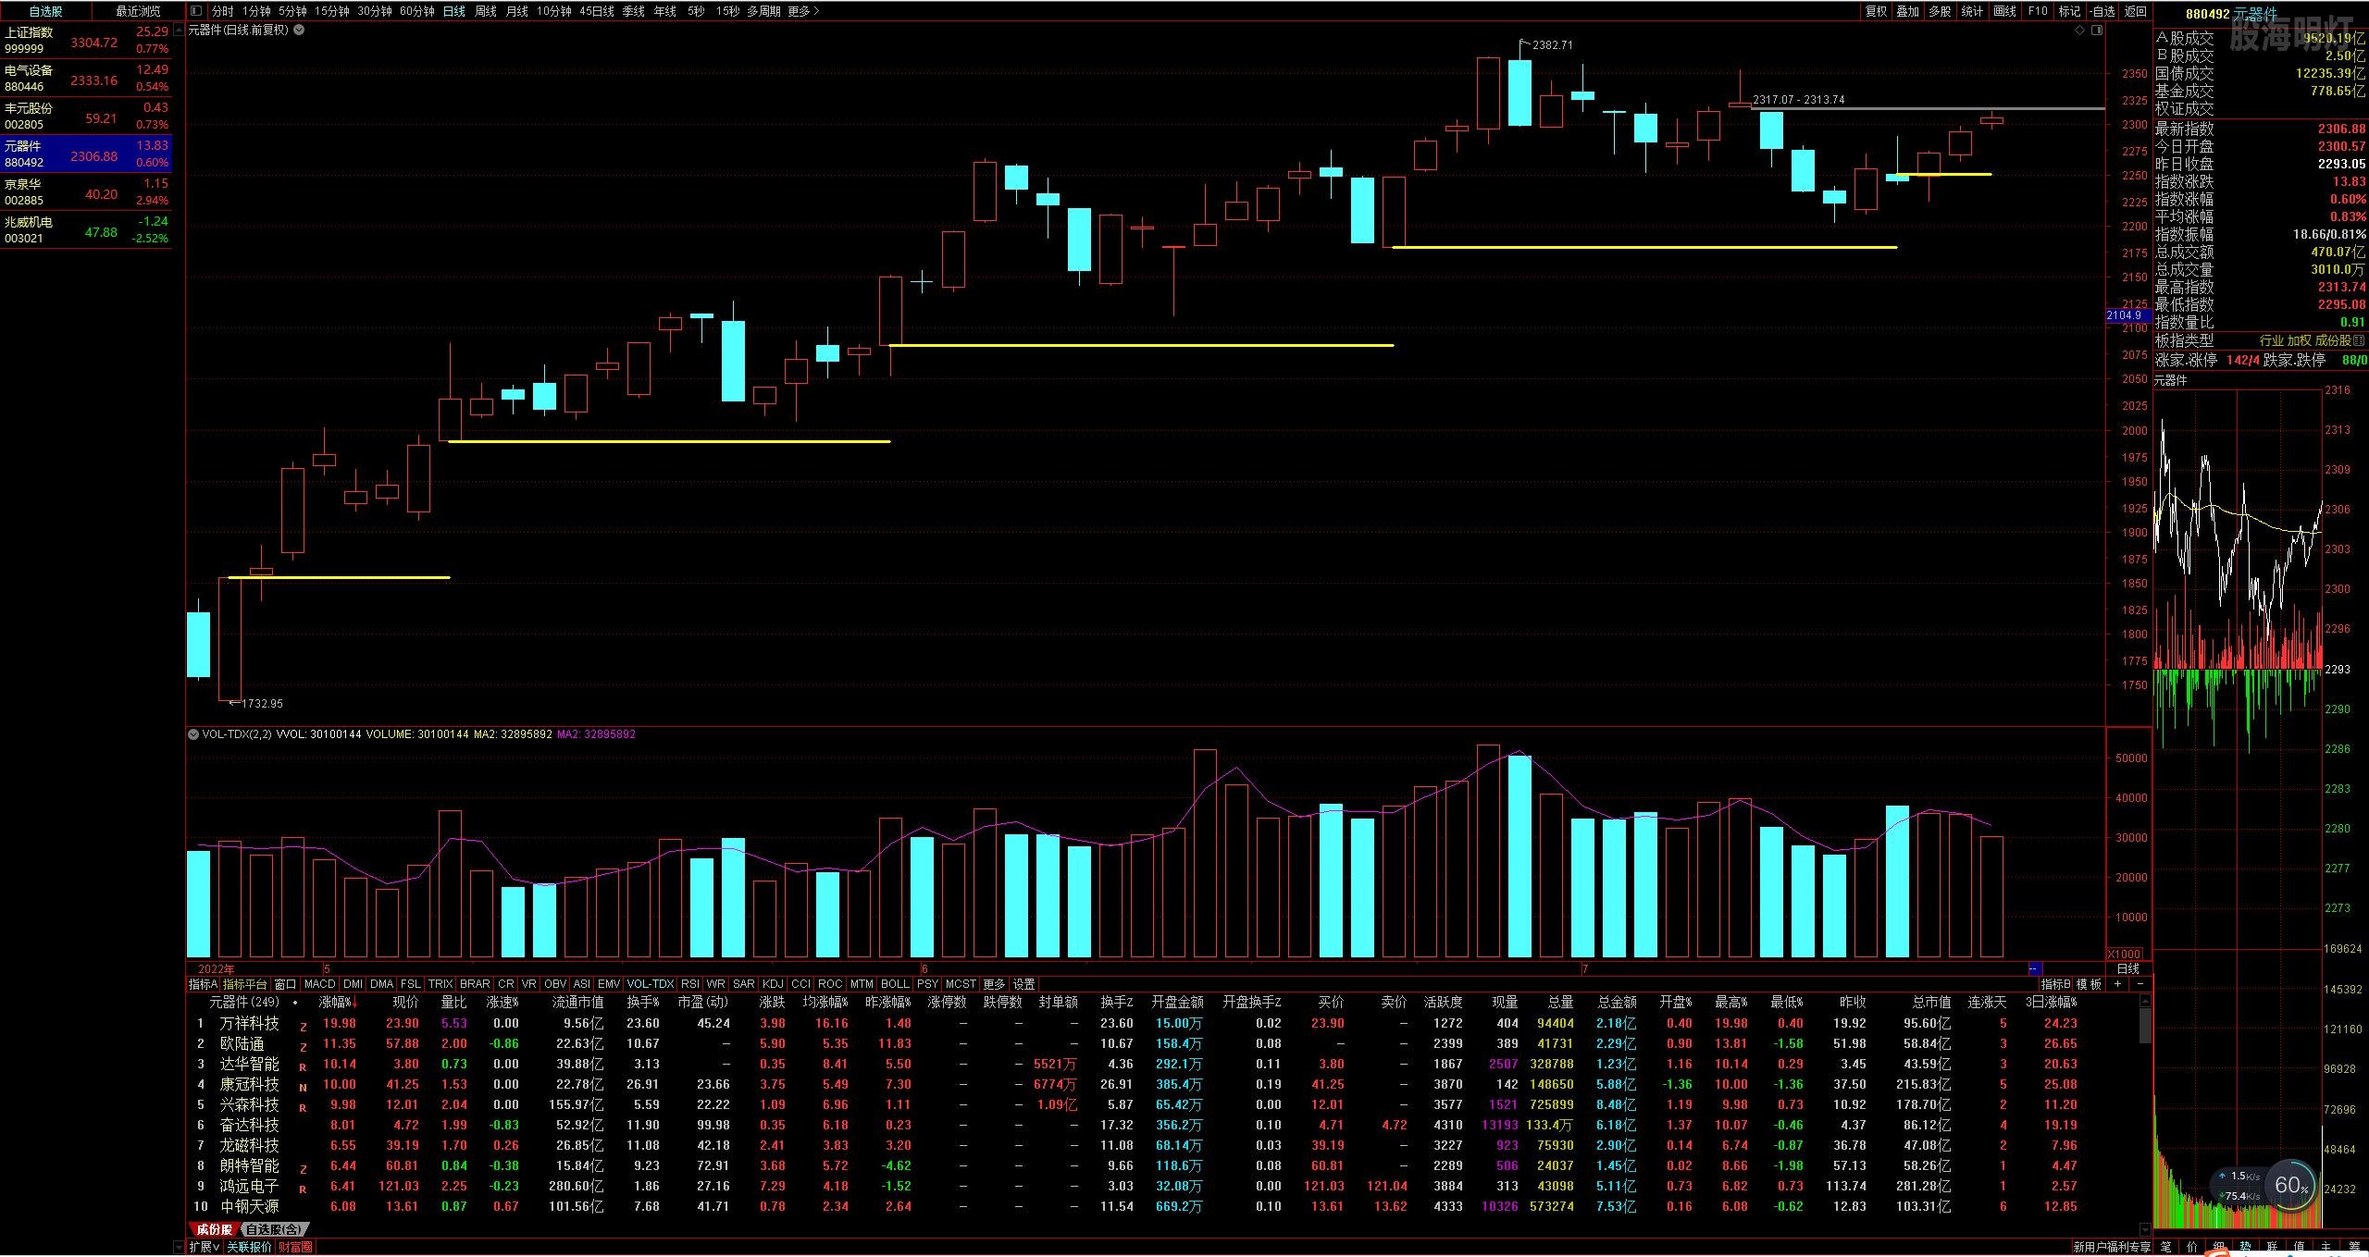
Task: Select 势 tab in bottom-right strip
Action: point(2245,1247)
